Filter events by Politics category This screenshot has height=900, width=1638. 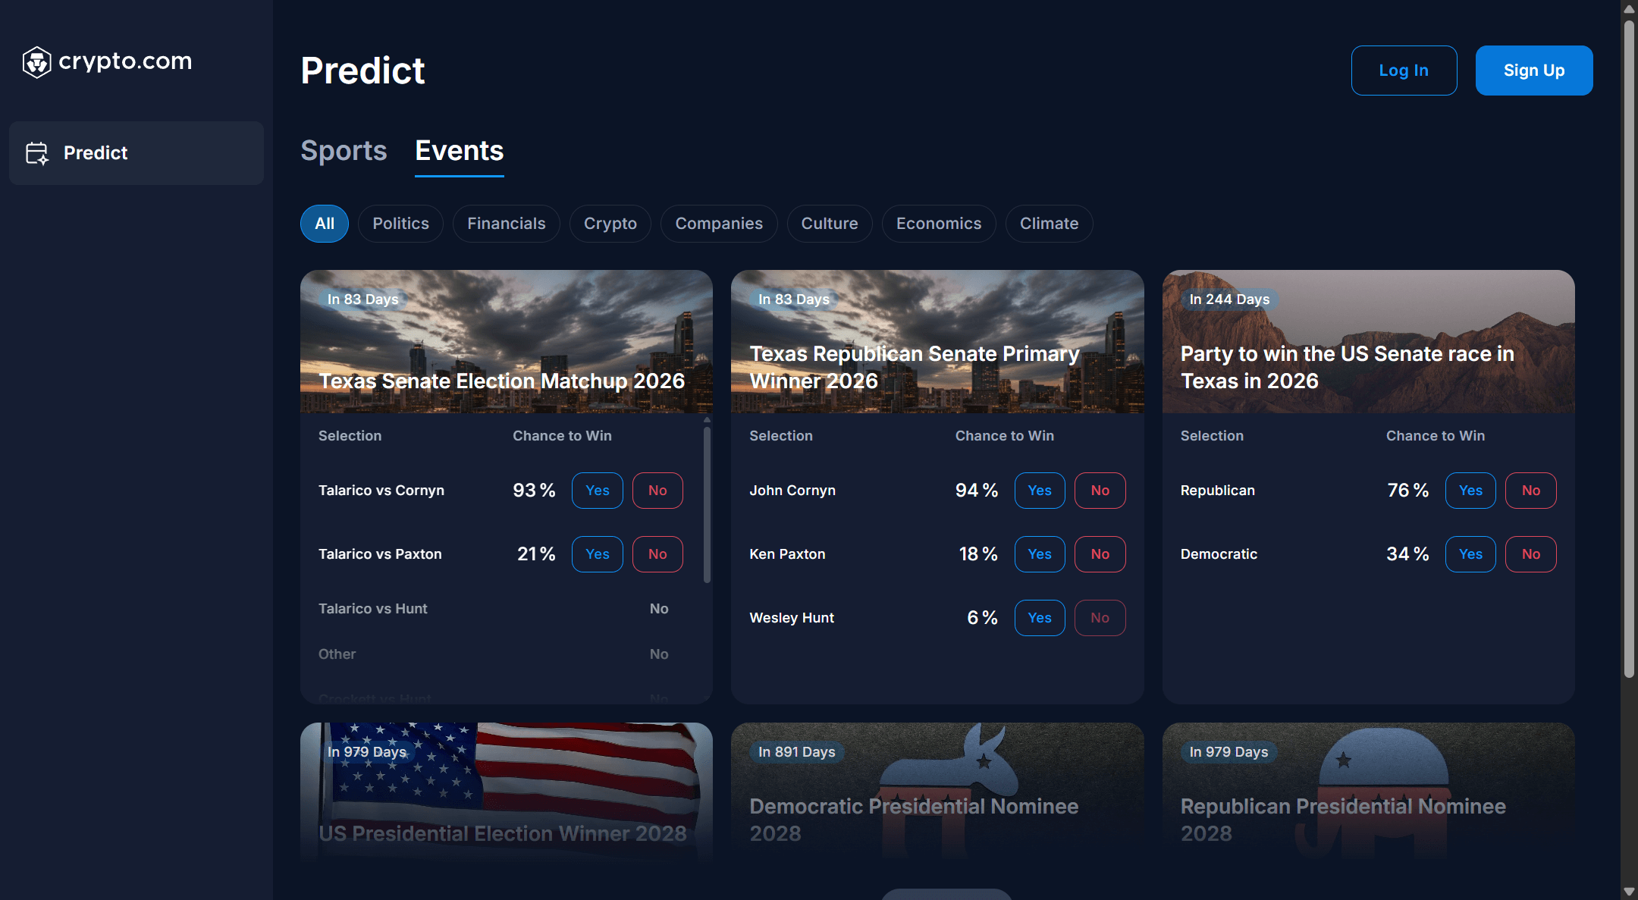coord(400,224)
